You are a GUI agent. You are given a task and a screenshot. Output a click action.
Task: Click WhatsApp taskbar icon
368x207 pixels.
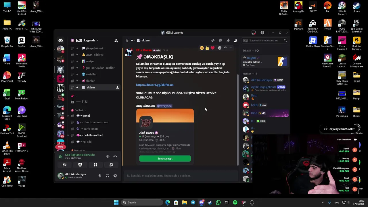point(218,202)
